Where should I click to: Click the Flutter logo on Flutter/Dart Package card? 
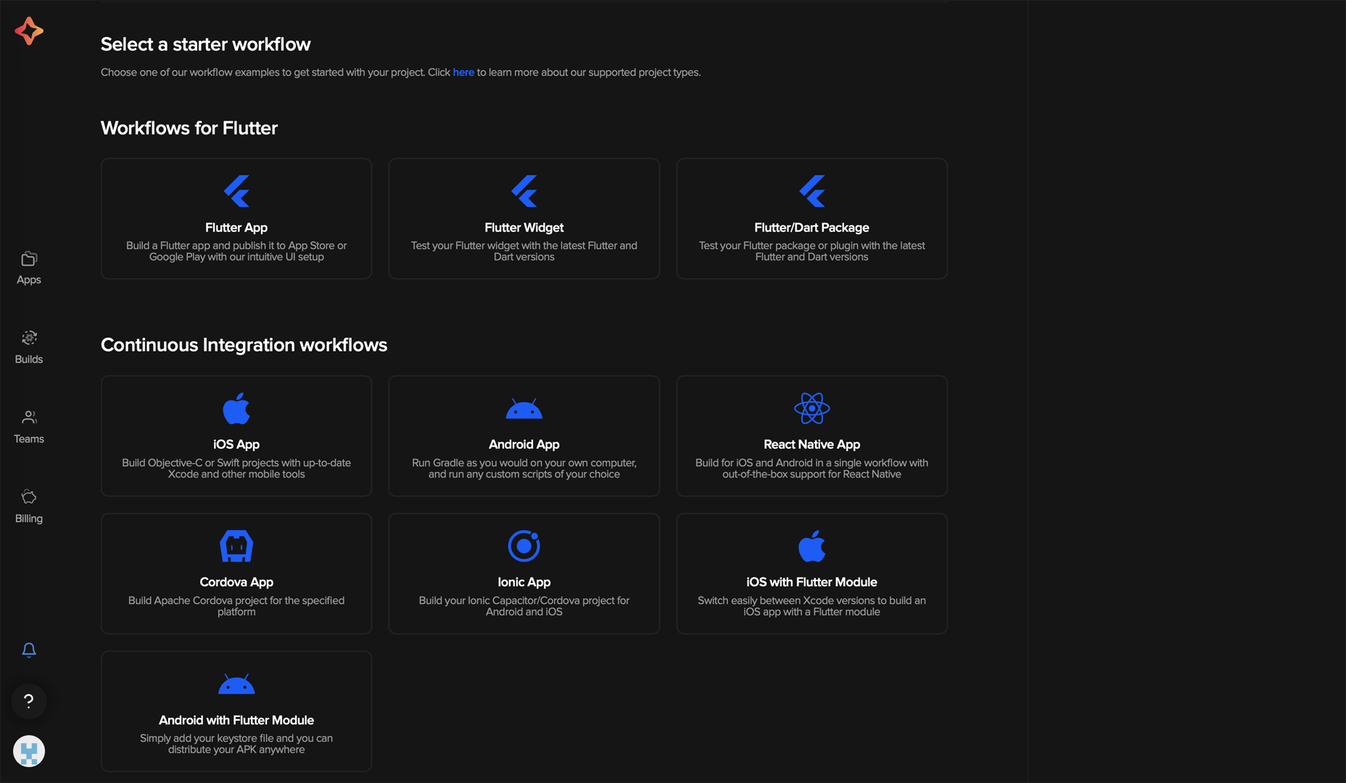[x=812, y=191]
